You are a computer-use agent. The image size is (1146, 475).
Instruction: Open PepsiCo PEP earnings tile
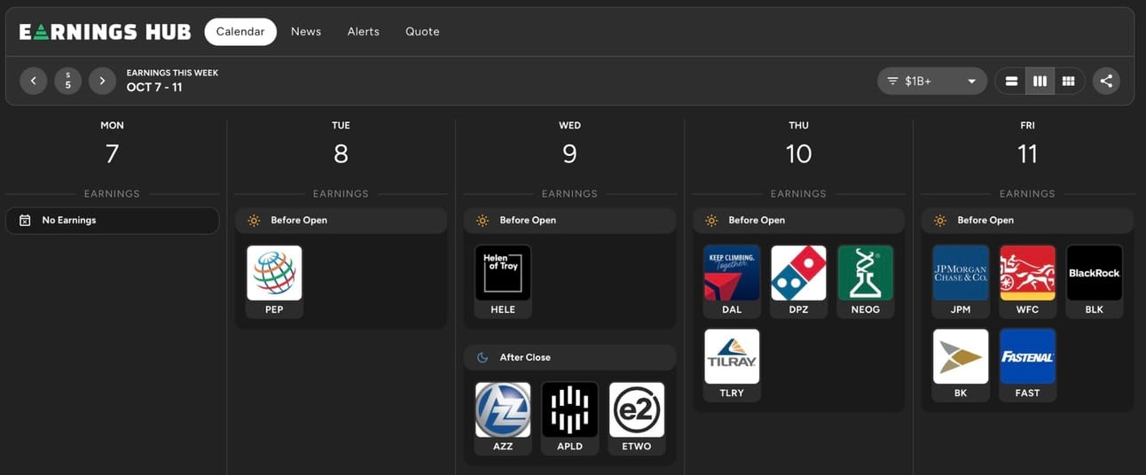[x=274, y=281]
